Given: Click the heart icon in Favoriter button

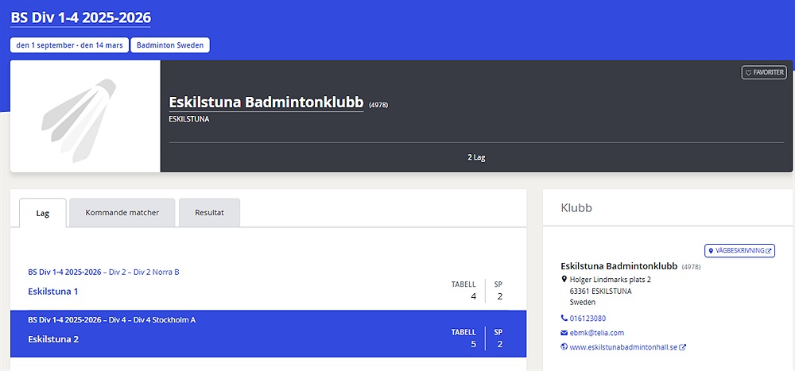Looking at the screenshot, I should coord(748,73).
